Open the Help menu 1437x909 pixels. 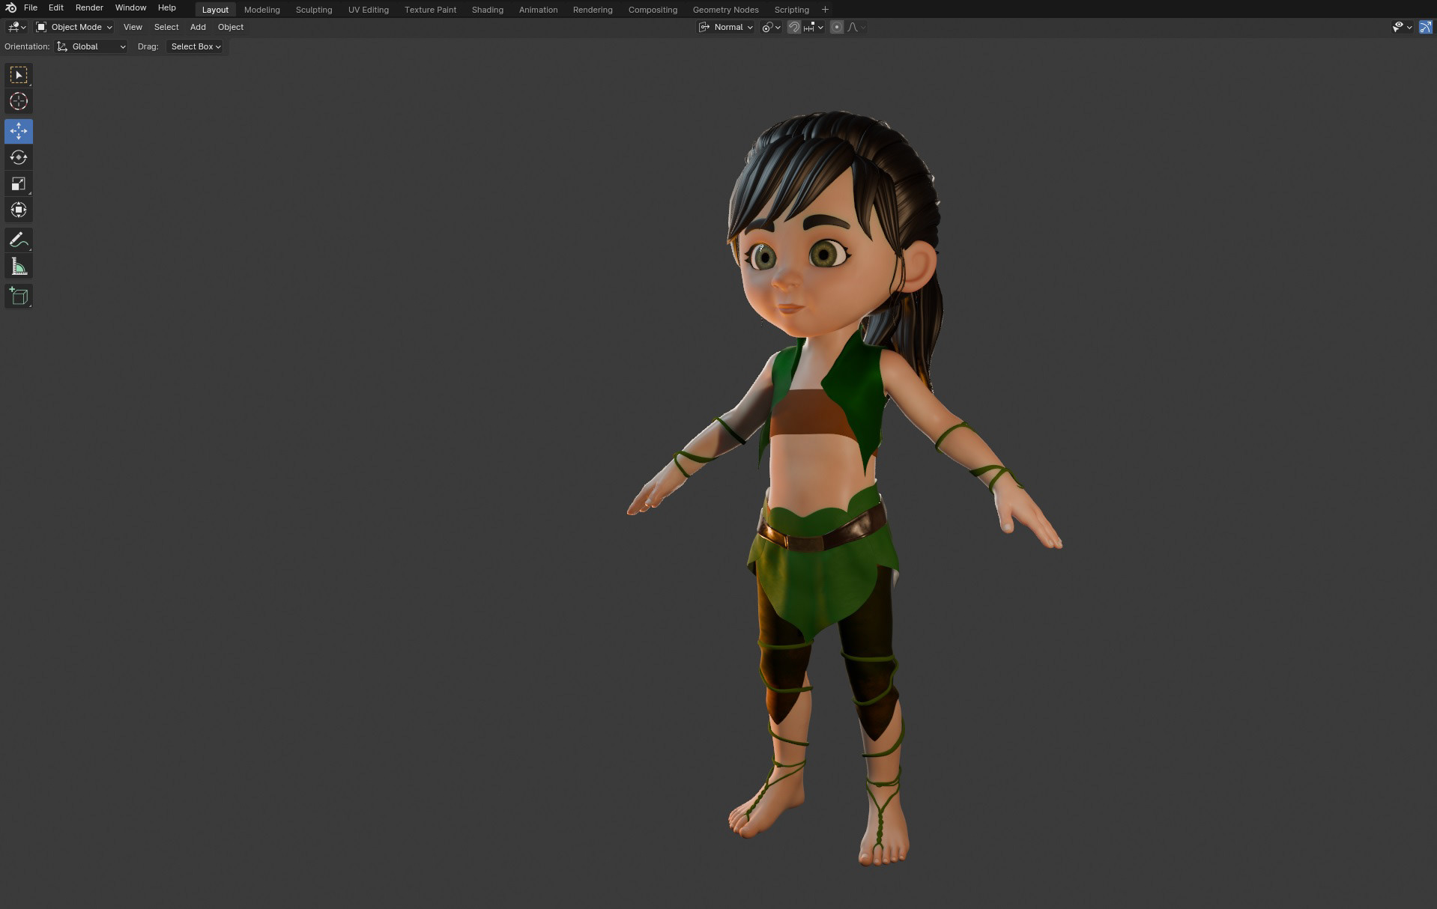tap(166, 7)
